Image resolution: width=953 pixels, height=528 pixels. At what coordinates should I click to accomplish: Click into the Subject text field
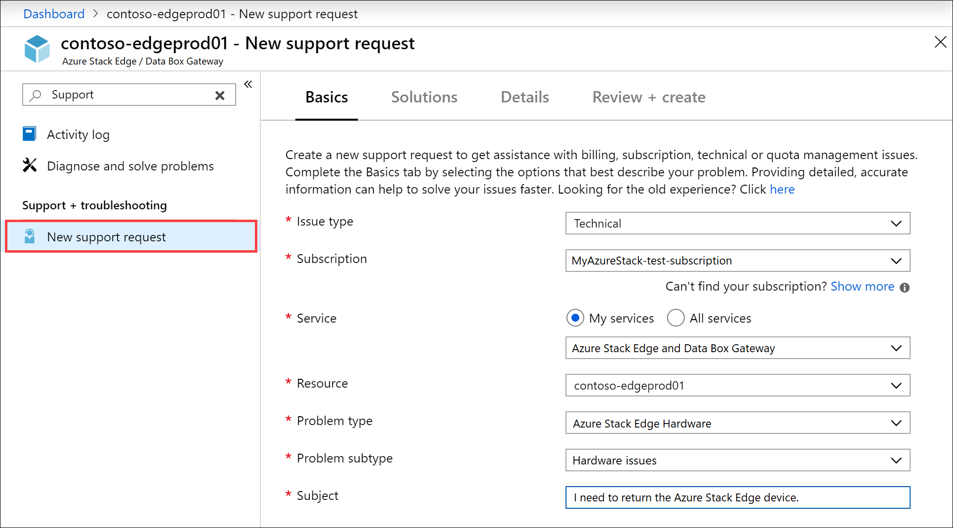click(738, 497)
